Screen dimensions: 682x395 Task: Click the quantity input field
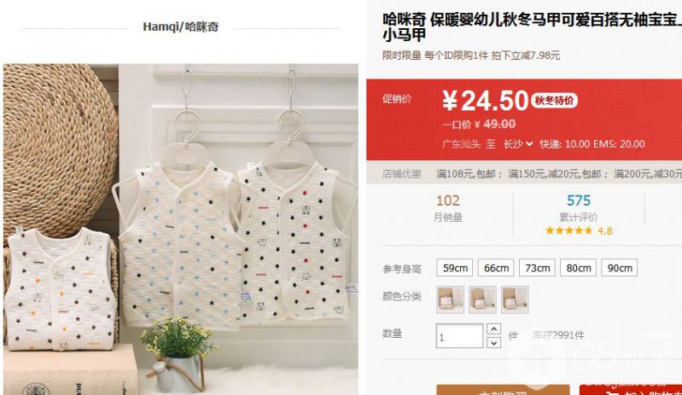tap(459, 336)
